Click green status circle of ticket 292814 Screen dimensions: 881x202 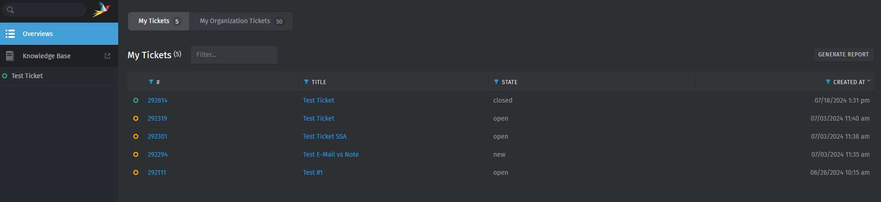136,100
